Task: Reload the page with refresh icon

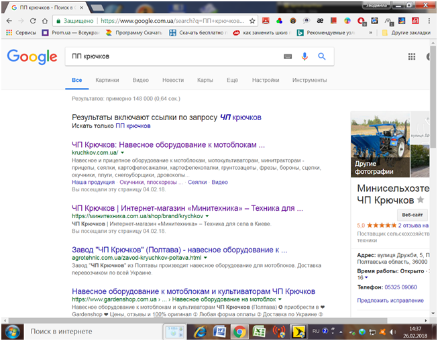Action: click(33, 21)
